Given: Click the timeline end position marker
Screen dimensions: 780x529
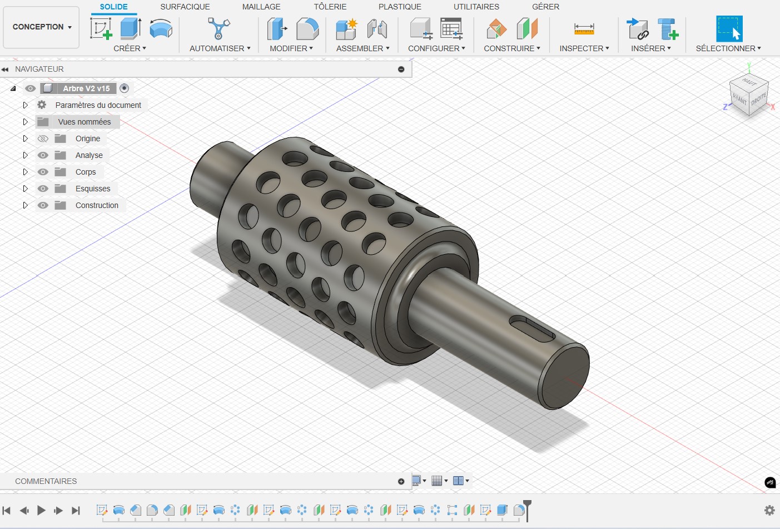Looking at the screenshot, I should tap(527, 505).
